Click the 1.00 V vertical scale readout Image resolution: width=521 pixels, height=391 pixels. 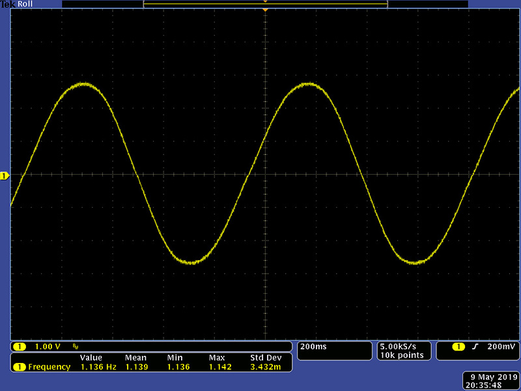48,346
